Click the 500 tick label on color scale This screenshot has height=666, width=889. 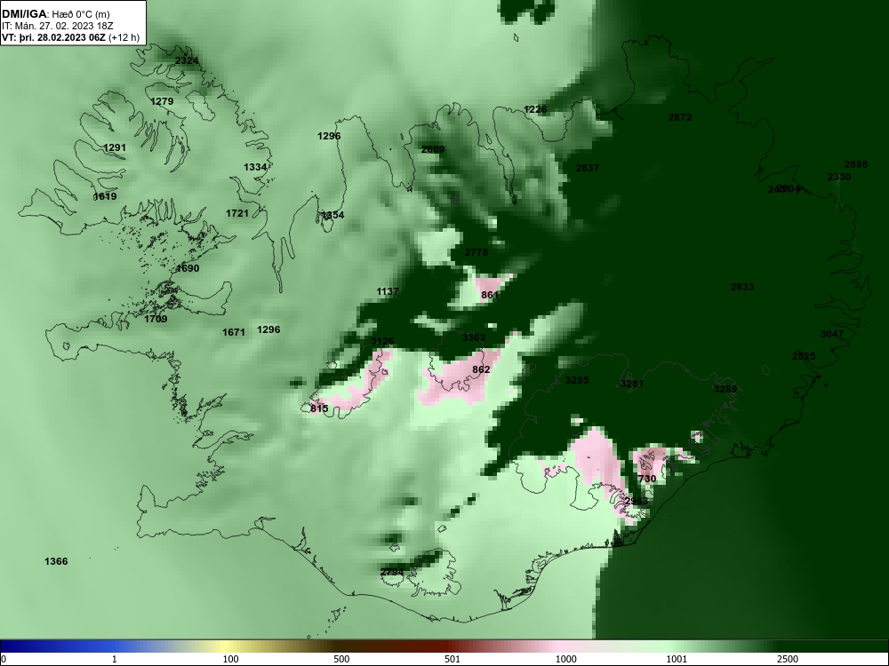click(x=341, y=659)
